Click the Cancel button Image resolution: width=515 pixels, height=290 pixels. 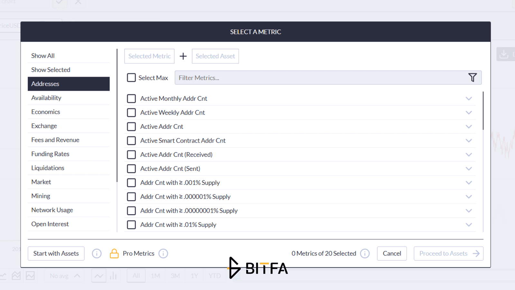point(392,254)
